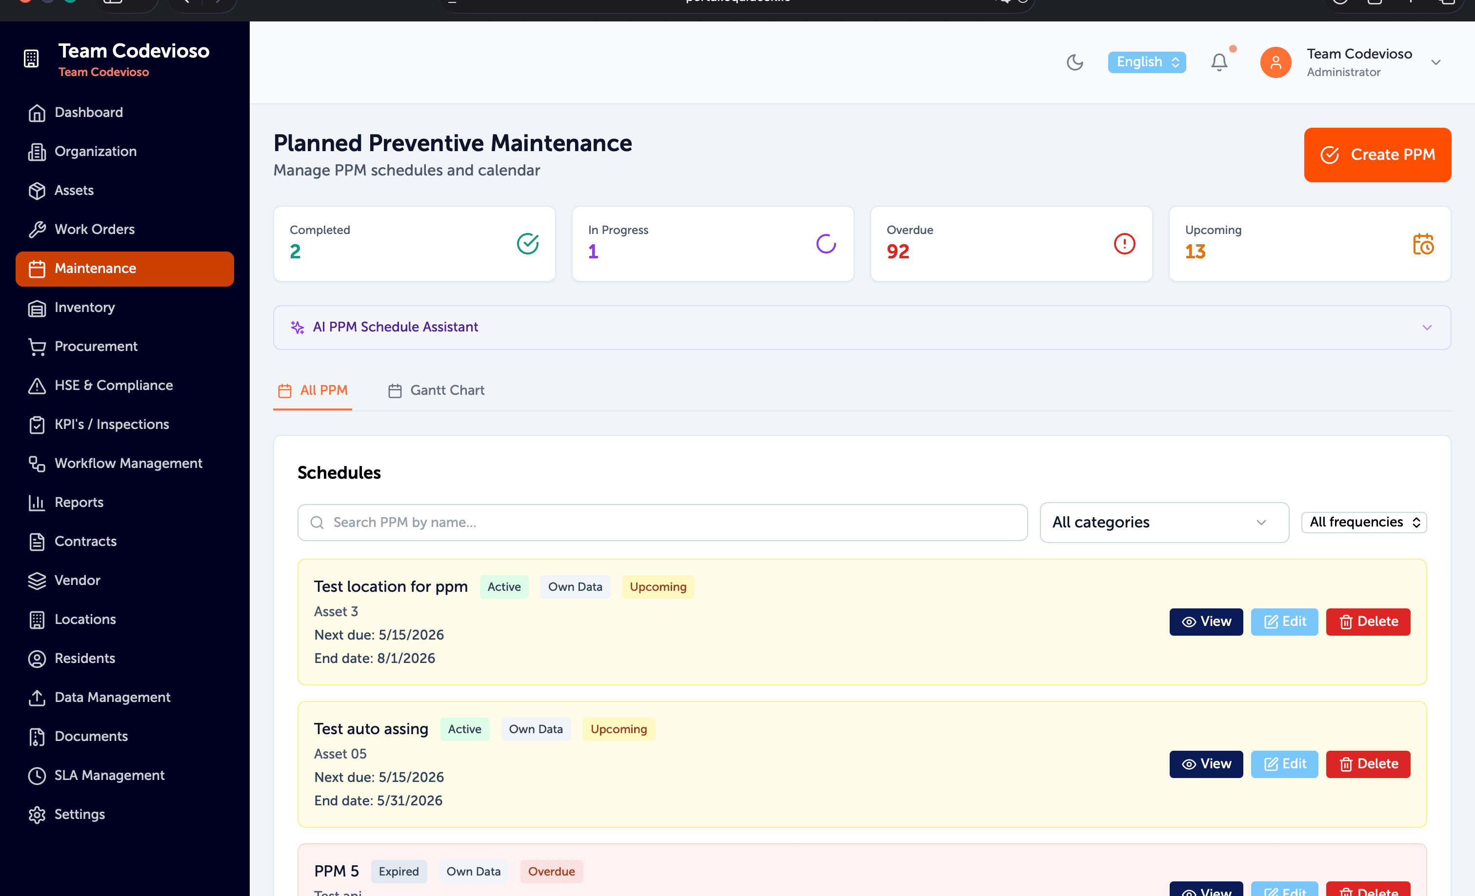Image resolution: width=1475 pixels, height=896 pixels.
Task: Click the Procurement shopping cart icon
Action: (37, 346)
